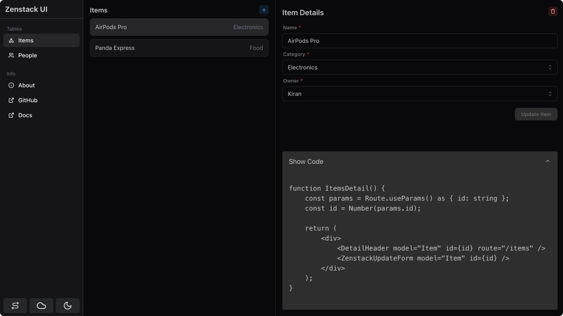Screen dimensions: 563x316
Task: Open the GitHub external link
Action: pos(28,100)
